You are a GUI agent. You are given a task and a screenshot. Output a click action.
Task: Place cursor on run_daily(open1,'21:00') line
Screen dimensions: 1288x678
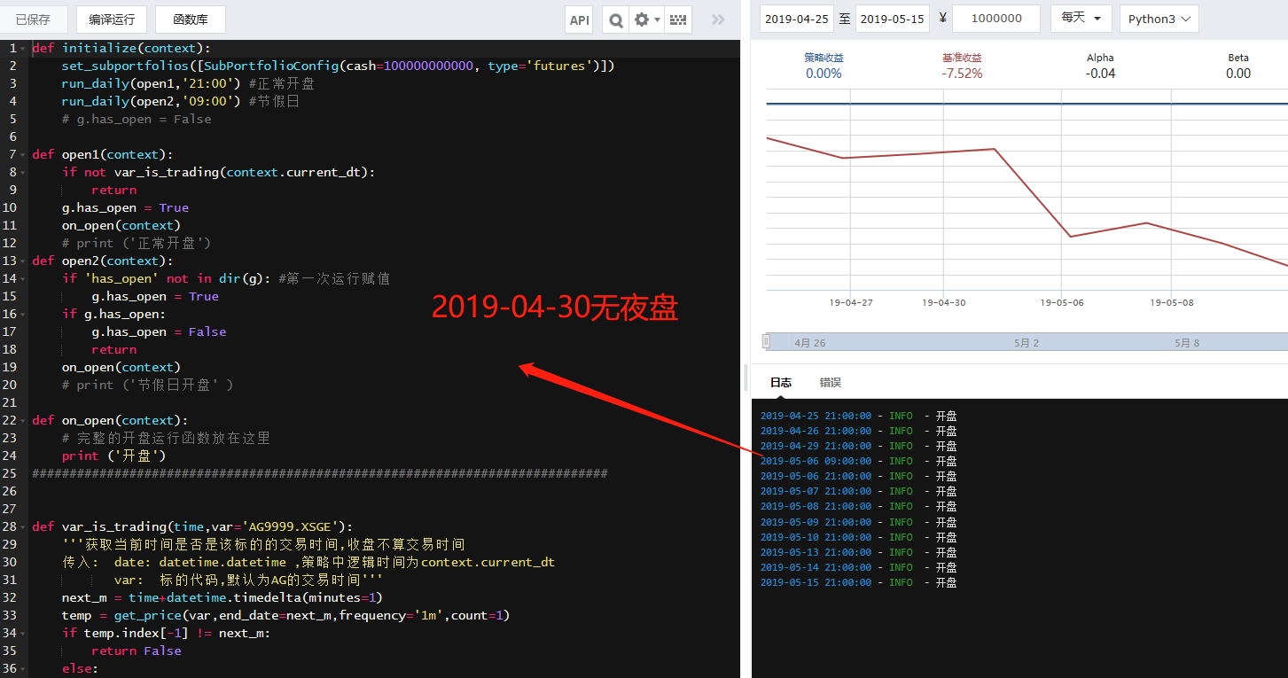click(188, 83)
